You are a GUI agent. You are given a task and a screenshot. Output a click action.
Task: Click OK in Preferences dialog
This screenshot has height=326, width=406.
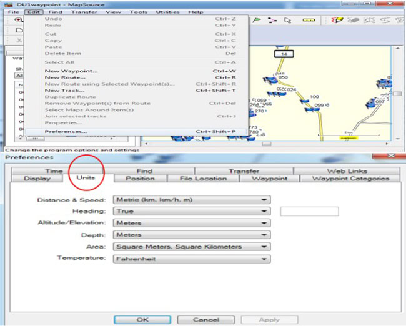click(x=142, y=320)
